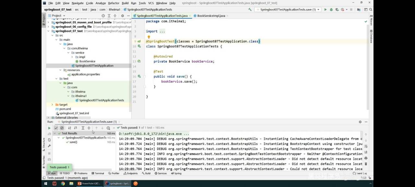Image resolution: width=415 pixels, height=187 pixels.
Task: Open Maven side tool window
Action: pyautogui.click(x=371, y=21)
